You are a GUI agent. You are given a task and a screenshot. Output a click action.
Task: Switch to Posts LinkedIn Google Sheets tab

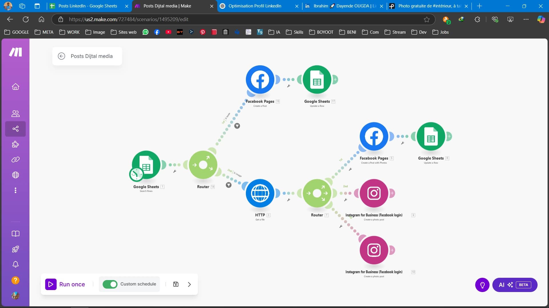[x=88, y=6]
